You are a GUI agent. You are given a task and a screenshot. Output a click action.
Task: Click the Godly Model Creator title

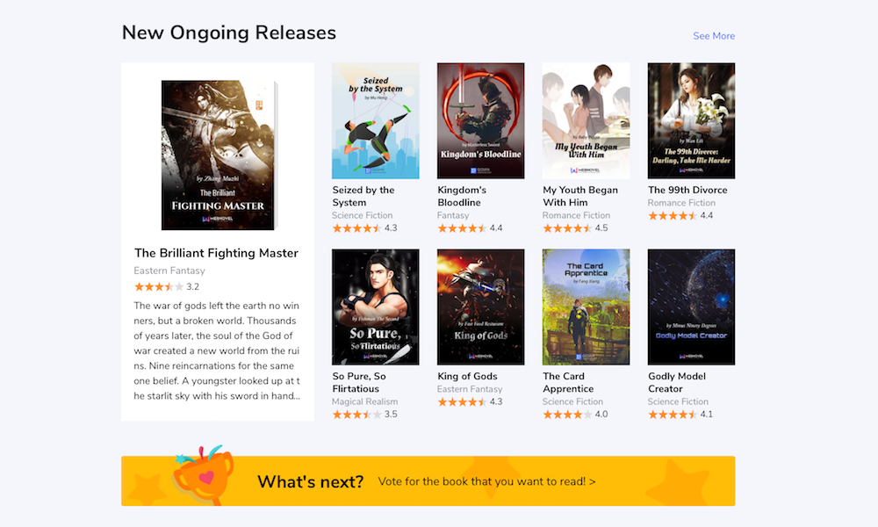click(x=676, y=382)
